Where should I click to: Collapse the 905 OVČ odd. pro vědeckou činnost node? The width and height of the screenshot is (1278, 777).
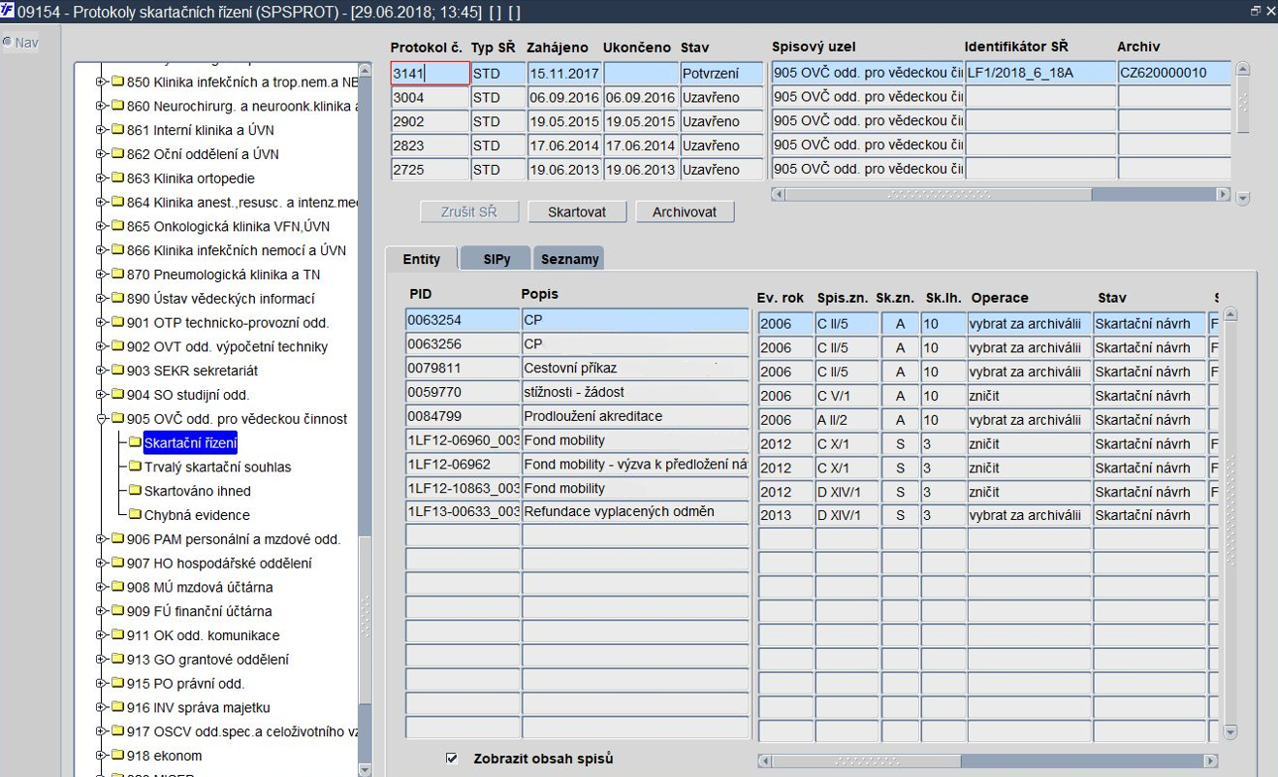(101, 419)
